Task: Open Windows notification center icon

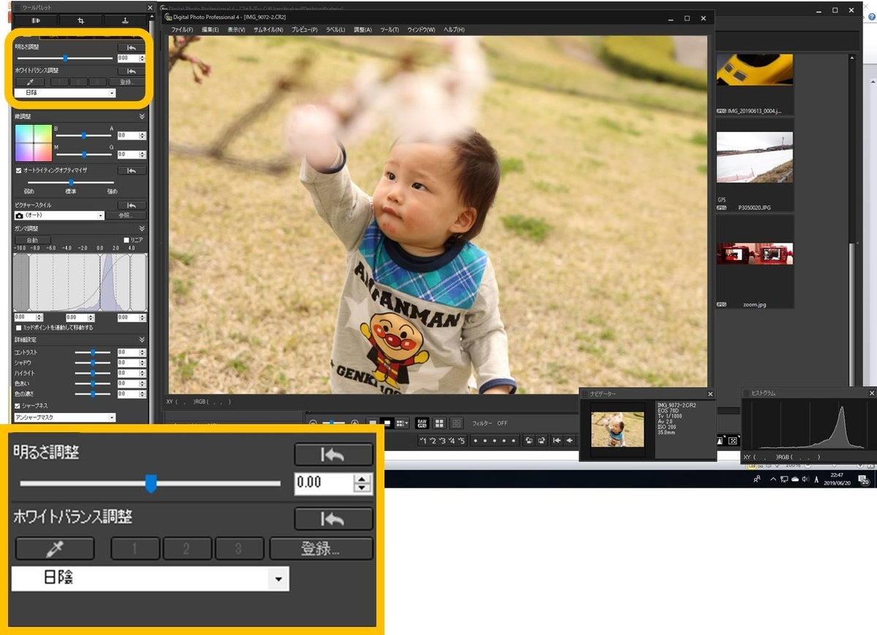Action: click(x=863, y=480)
